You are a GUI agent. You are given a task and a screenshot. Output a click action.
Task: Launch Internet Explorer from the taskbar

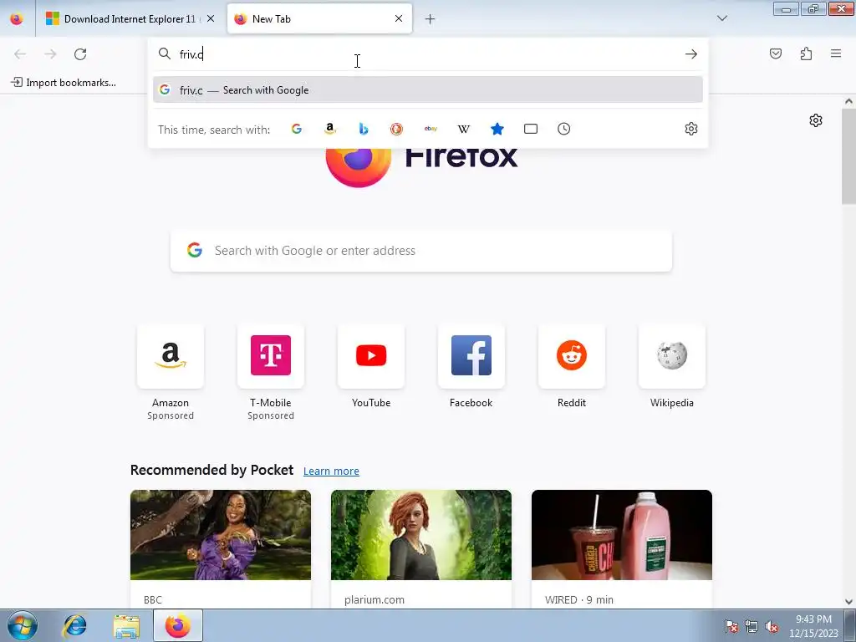pyautogui.click(x=74, y=625)
